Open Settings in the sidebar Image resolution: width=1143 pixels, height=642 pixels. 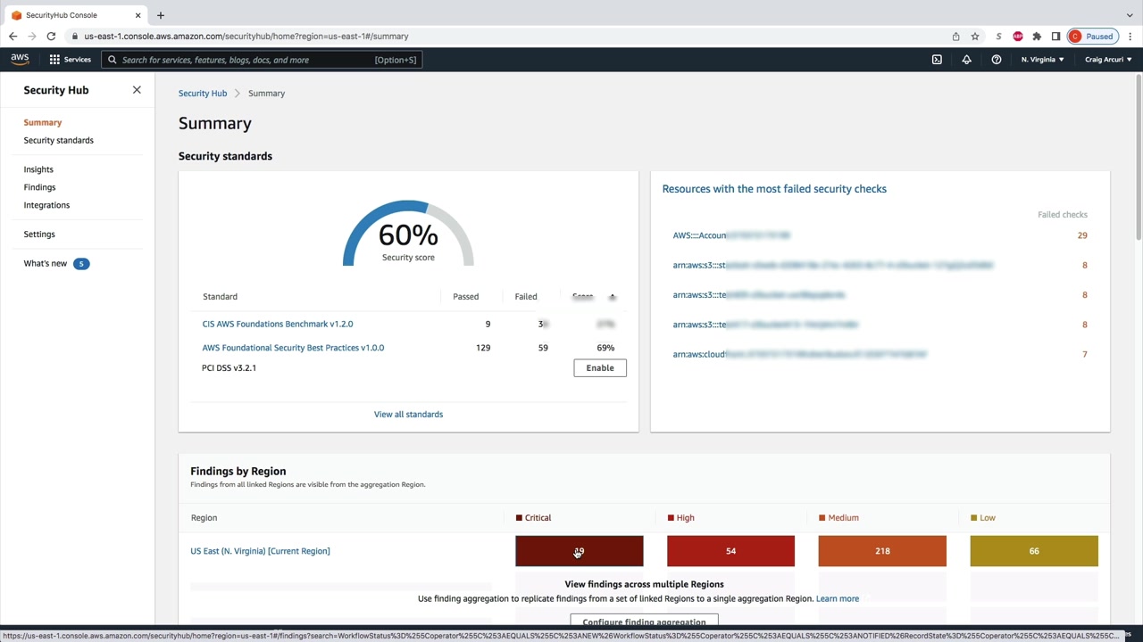point(39,235)
